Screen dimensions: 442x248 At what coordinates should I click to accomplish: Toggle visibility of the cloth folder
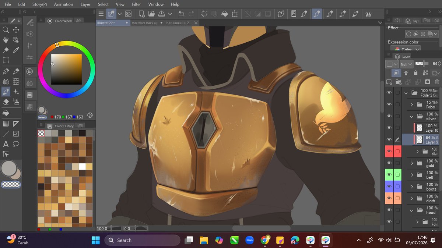point(389,198)
